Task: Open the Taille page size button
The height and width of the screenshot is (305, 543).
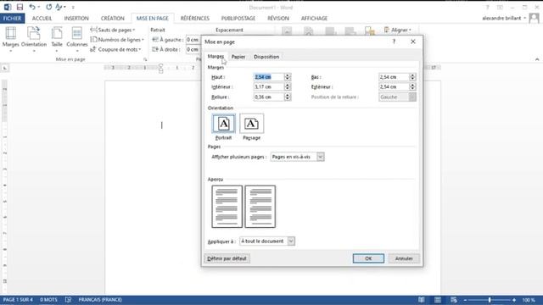Action: pyautogui.click(x=57, y=40)
